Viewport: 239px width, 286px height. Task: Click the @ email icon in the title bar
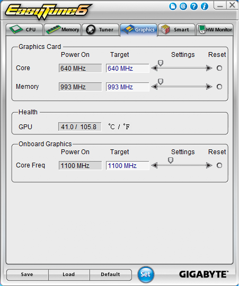point(183,6)
